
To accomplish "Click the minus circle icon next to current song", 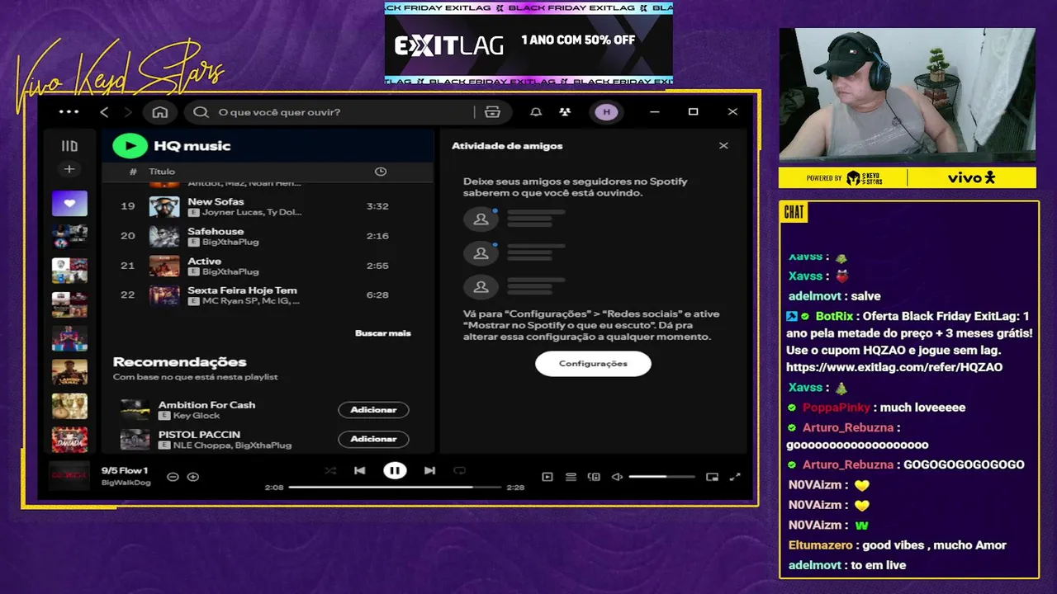I will [x=173, y=477].
